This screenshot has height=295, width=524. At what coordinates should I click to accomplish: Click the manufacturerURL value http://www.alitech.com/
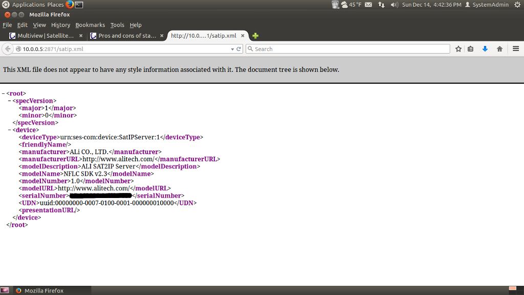(118, 159)
